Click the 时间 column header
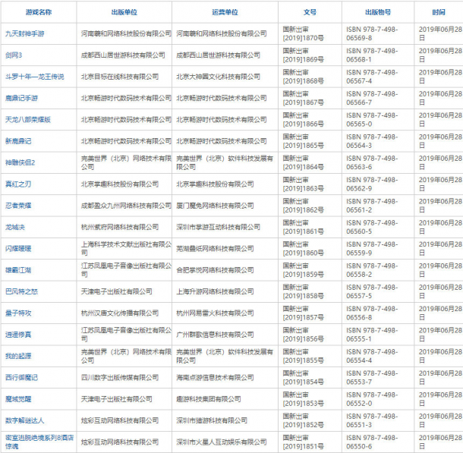 click(x=439, y=12)
